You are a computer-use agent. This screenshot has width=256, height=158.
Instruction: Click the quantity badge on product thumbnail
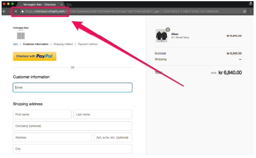168,29
